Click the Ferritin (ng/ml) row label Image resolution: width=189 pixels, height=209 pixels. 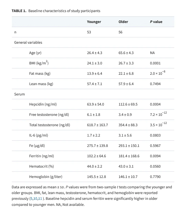pyautogui.click(x=41, y=156)
